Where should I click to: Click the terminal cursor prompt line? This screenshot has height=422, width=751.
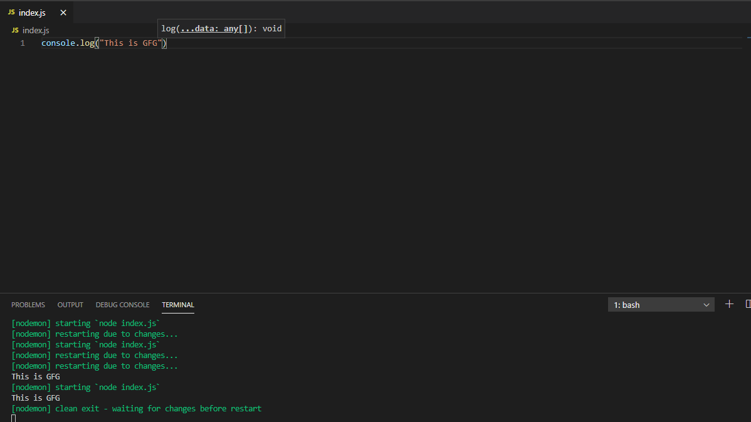click(14, 418)
